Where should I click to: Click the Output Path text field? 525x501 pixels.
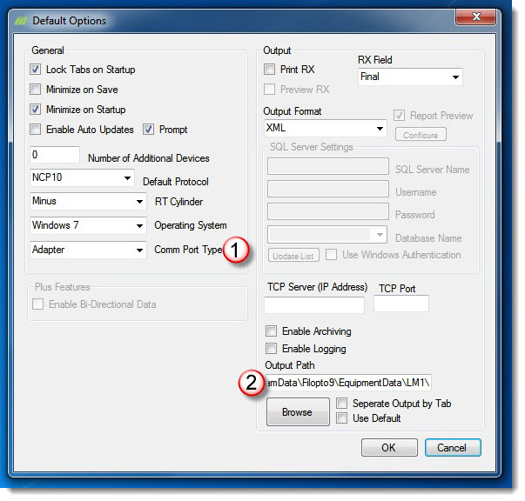coord(348,383)
